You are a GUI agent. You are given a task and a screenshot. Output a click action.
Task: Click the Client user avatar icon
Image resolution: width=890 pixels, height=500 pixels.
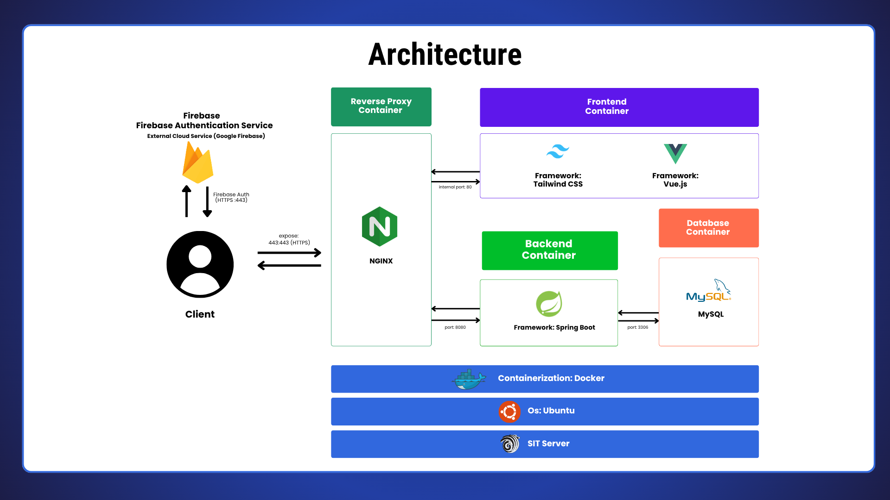(x=200, y=264)
